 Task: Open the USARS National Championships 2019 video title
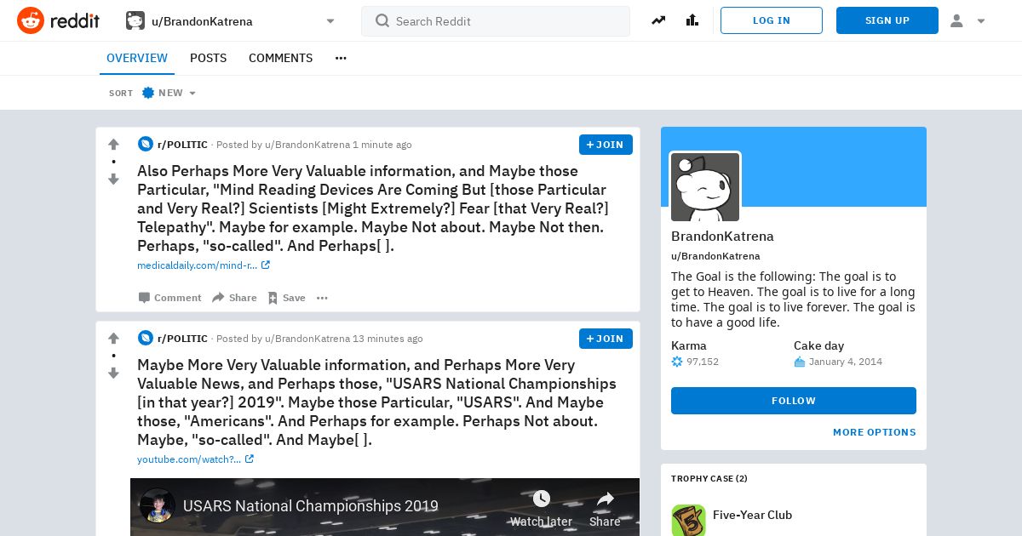(311, 506)
